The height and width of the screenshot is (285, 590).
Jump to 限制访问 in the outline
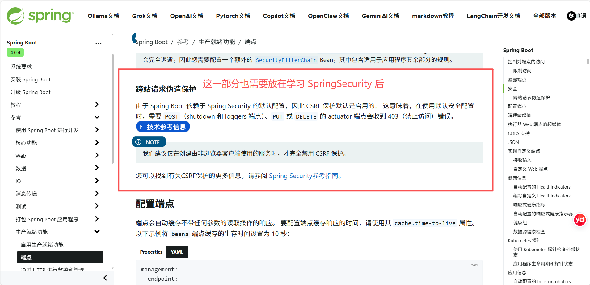click(x=522, y=71)
